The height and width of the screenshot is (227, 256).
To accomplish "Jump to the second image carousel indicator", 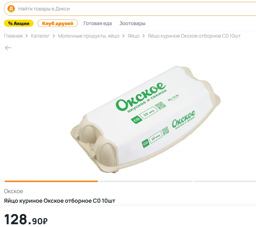I will click(x=146, y=181).
